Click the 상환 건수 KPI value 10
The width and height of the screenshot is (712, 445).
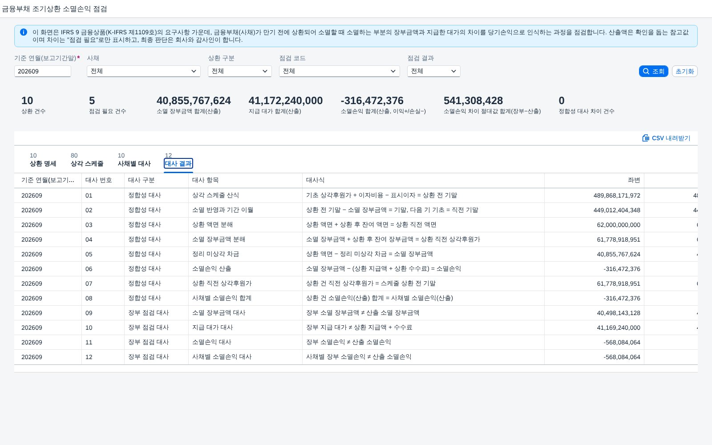(27, 101)
